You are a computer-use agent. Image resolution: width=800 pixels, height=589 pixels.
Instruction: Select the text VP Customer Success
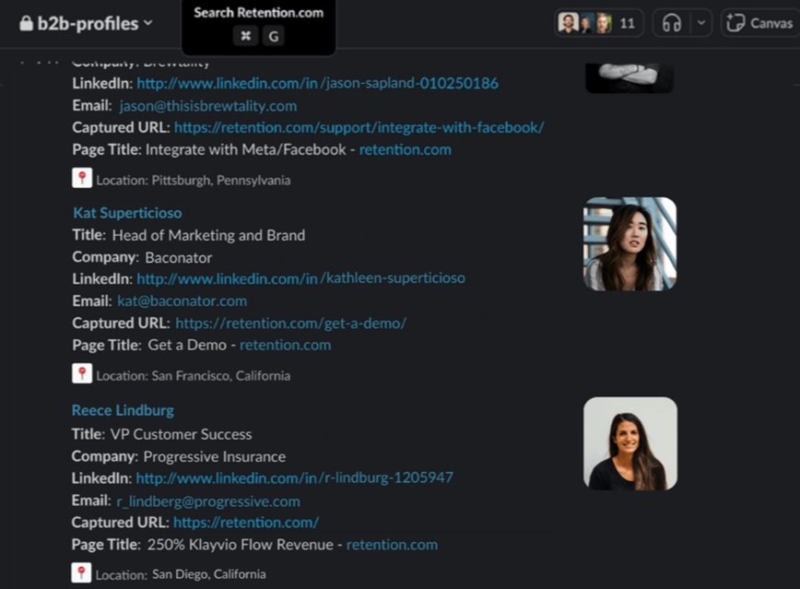[182, 434]
